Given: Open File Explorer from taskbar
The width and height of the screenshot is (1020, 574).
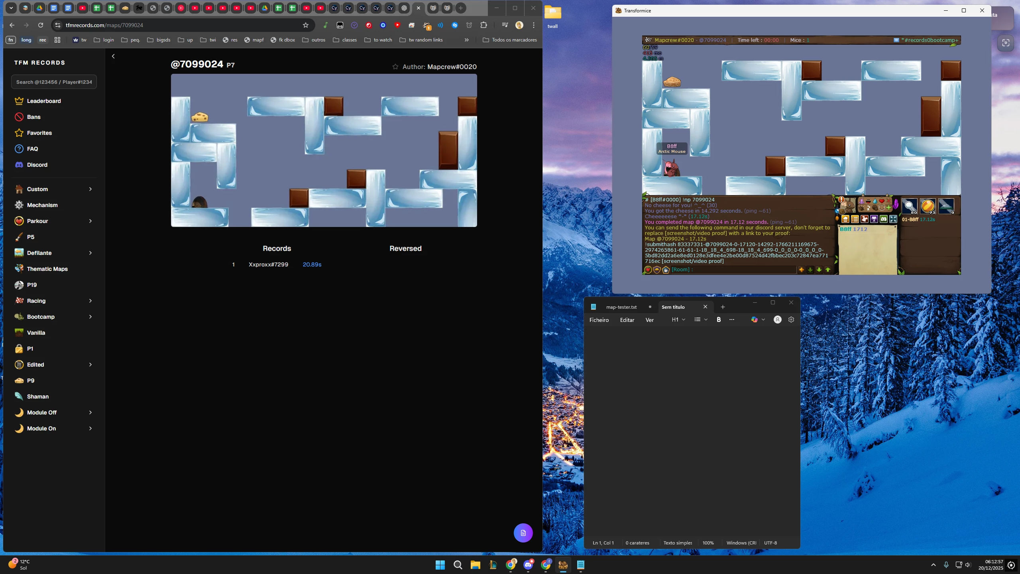Looking at the screenshot, I should point(475,565).
